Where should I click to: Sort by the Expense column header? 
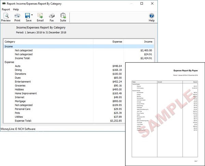[108, 42]
